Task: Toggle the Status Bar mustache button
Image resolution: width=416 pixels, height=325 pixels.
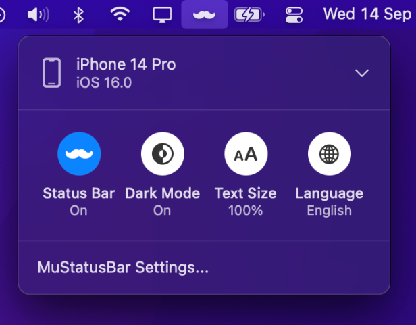Action: [79, 154]
